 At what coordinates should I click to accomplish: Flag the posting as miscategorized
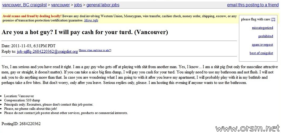pos(262,28)
